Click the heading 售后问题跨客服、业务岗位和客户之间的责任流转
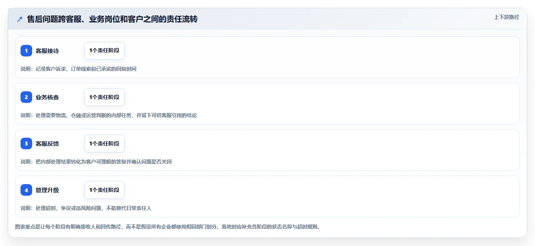 tap(112, 19)
